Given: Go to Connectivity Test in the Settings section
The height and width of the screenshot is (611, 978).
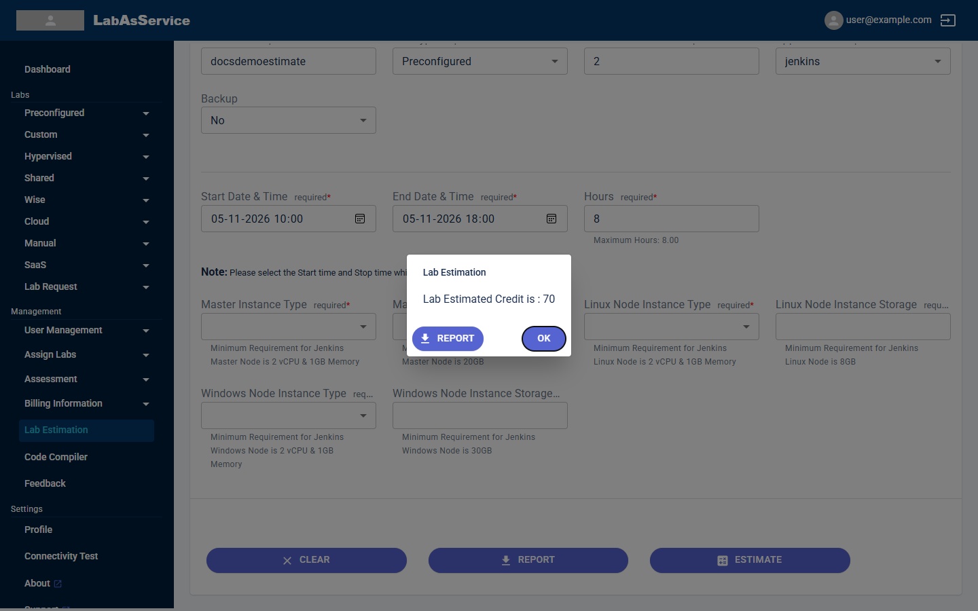Looking at the screenshot, I should [61, 556].
